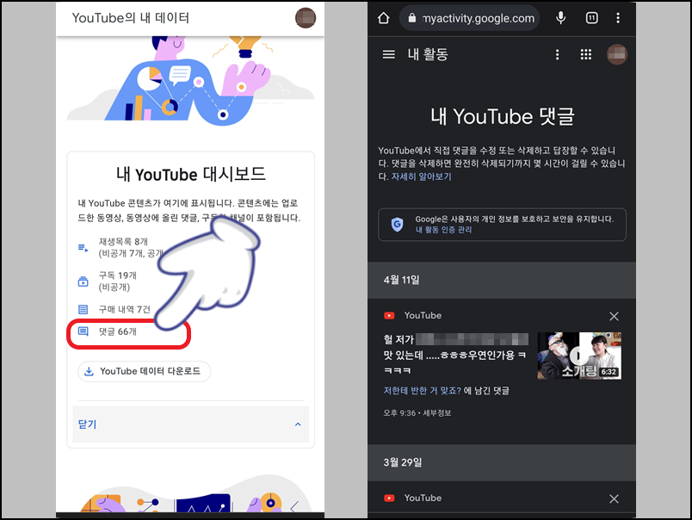Screen dimensions: 692x520
Task: Open the 내 활동 인증 관리 link
Action: tap(443, 230)
